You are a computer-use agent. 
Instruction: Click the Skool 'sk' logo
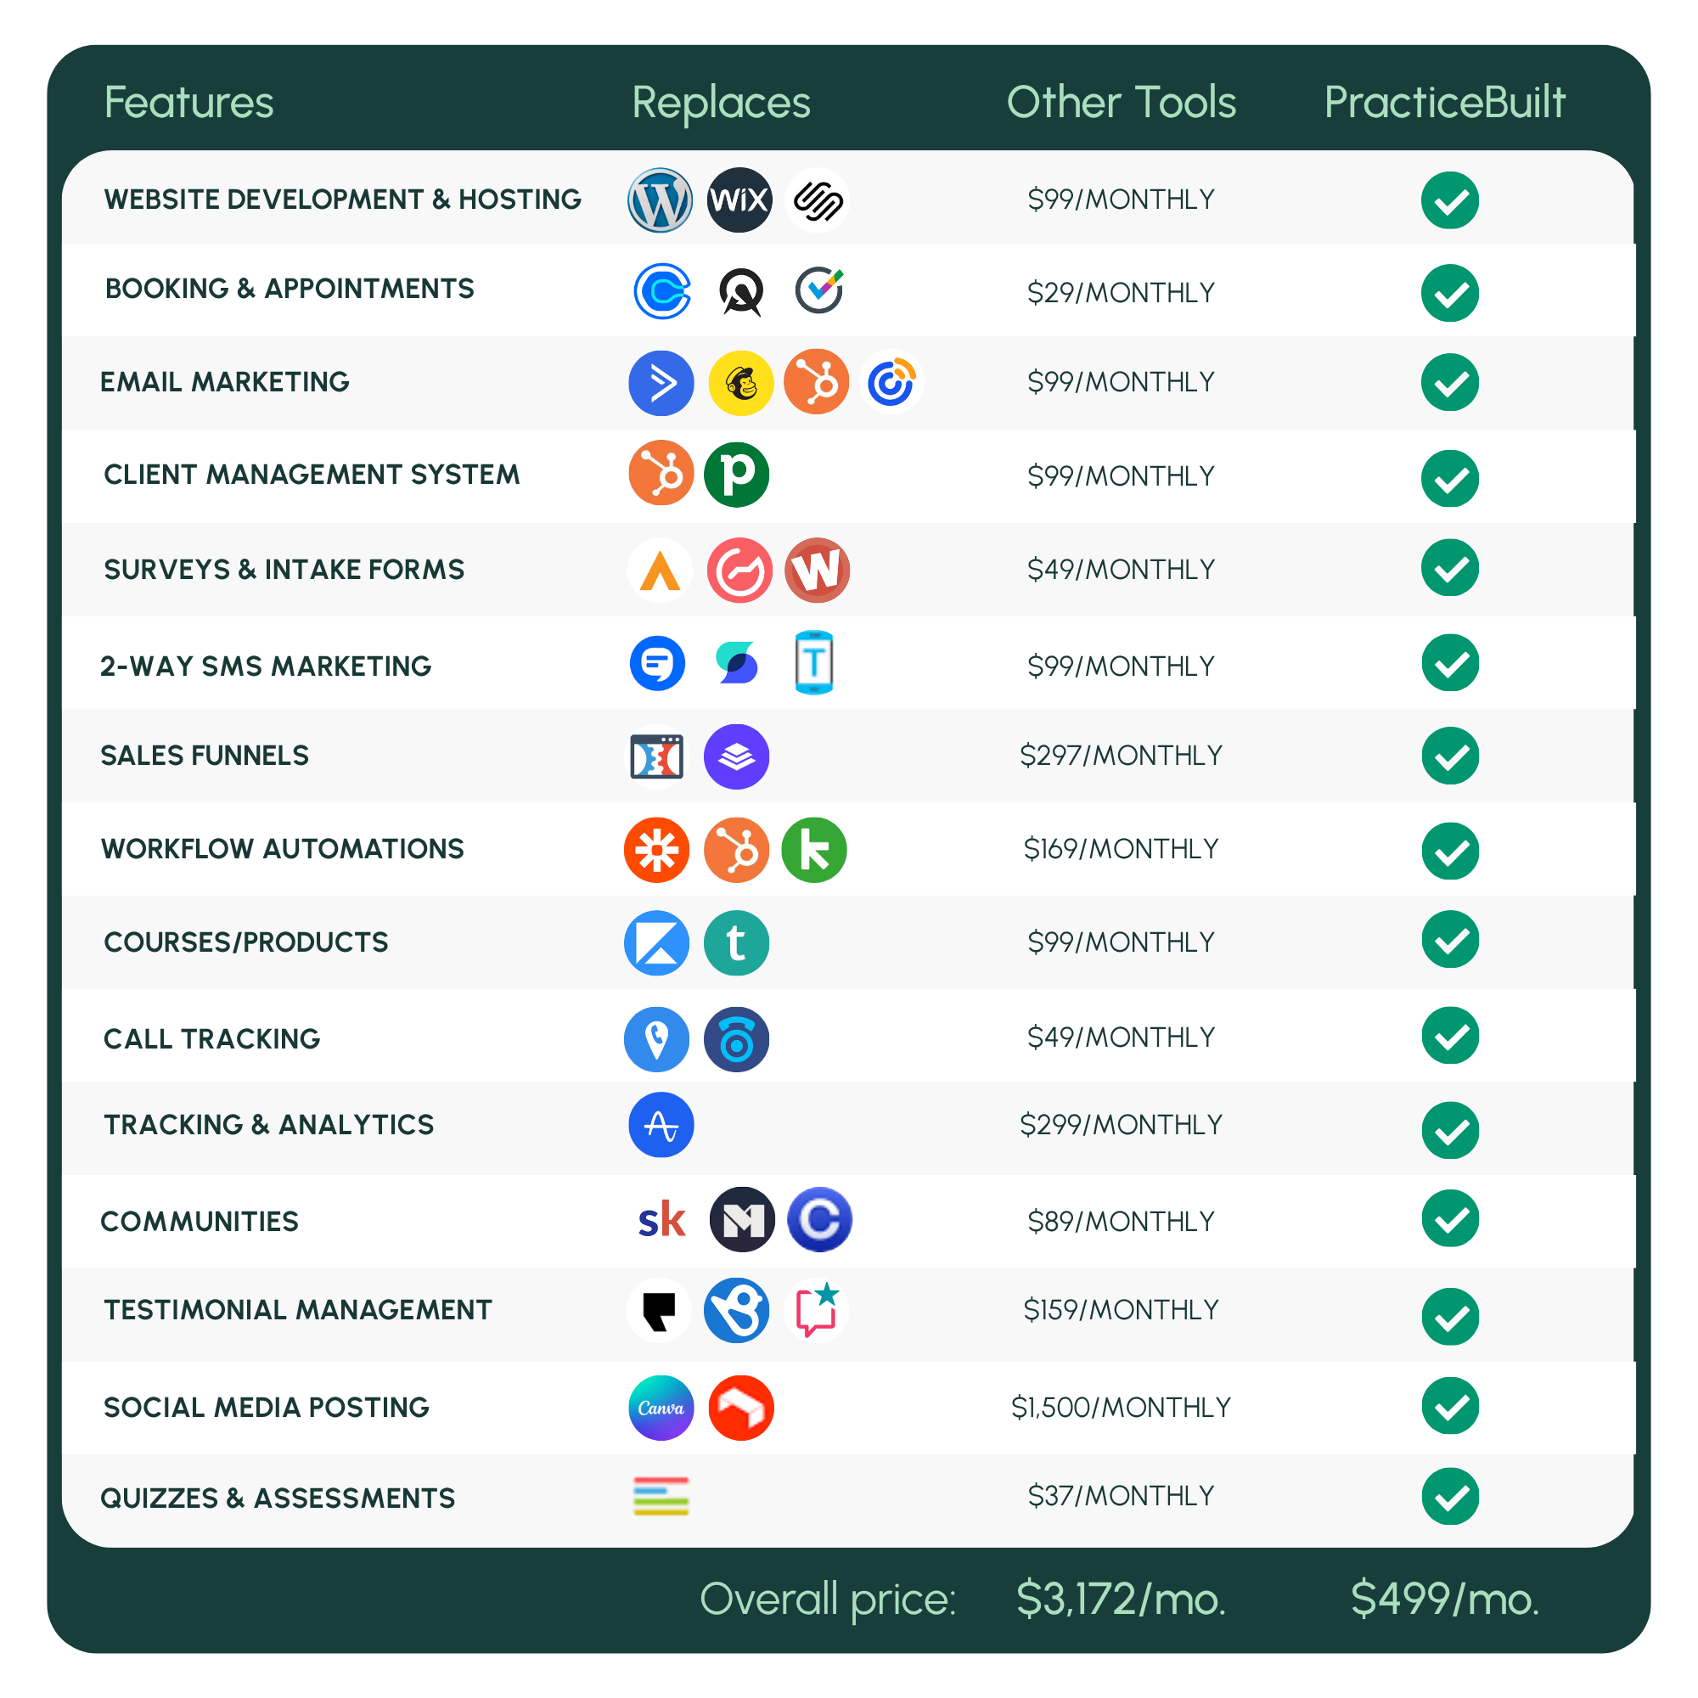(661, 1220)
